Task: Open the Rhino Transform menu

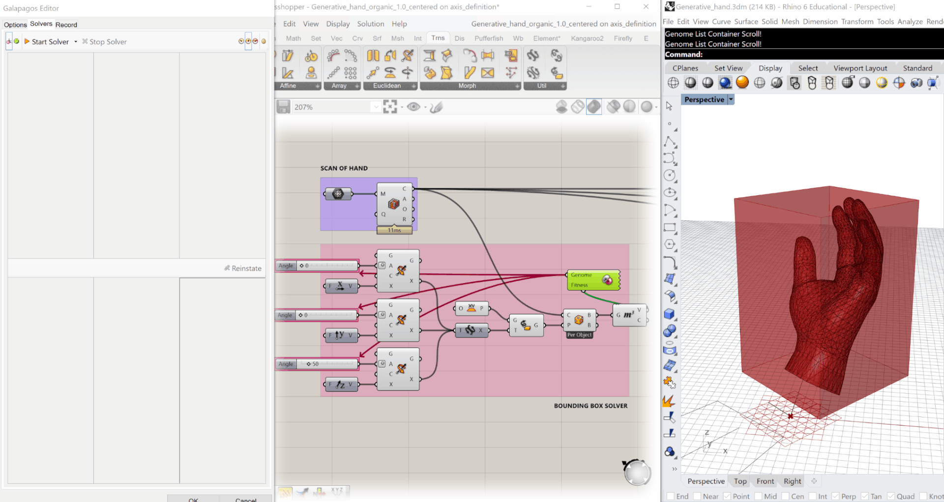Action: [x=857, y=22]
